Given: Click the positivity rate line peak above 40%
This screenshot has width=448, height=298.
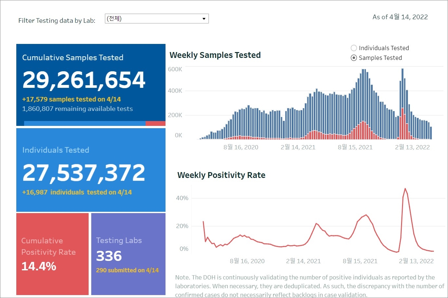Looking at the screenshot, I should coord(405,189).
